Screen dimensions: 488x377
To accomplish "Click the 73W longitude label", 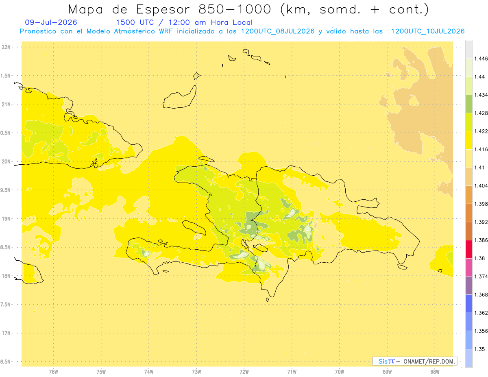I will (x=196, y=372).
